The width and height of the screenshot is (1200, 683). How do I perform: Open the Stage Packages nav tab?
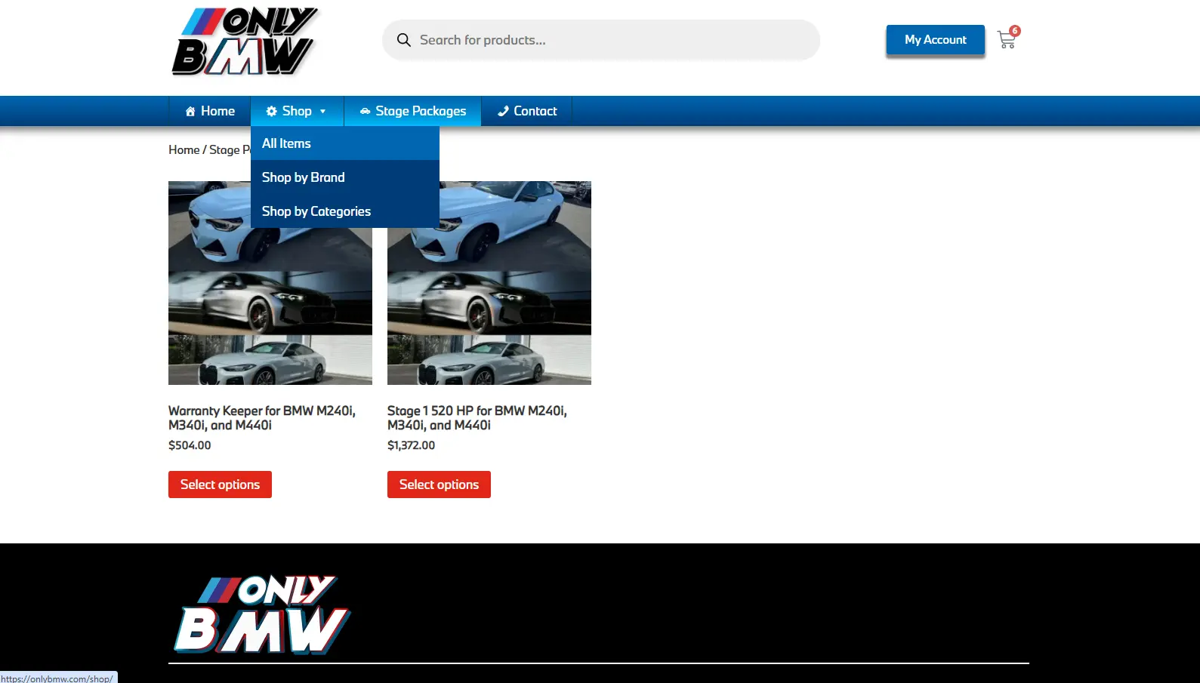pos(421,112)
